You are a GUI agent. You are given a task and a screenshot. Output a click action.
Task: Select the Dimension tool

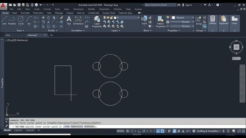click(x=78, y=20)
